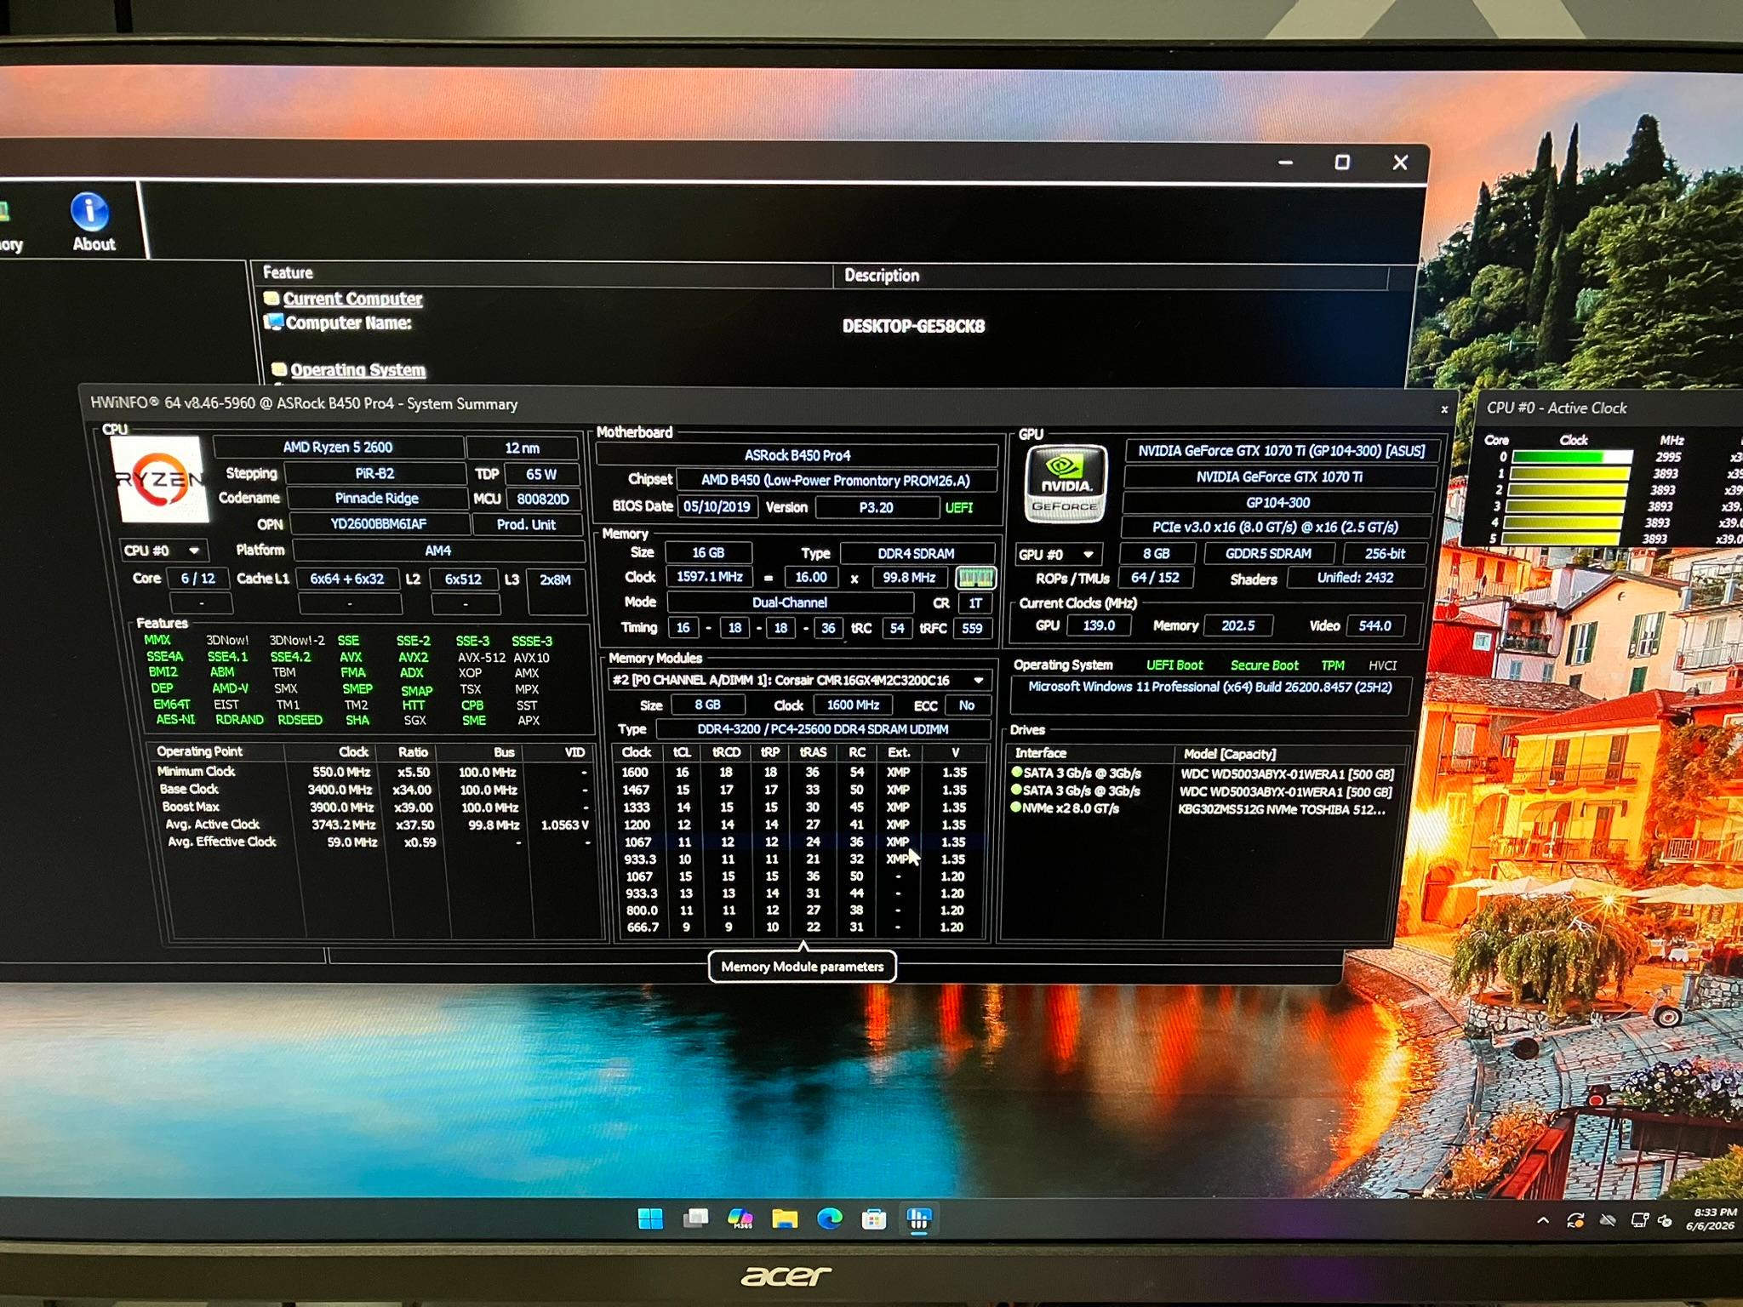Open the Windows Start menu
1743x1307 pixels.
click(650, 1219)
